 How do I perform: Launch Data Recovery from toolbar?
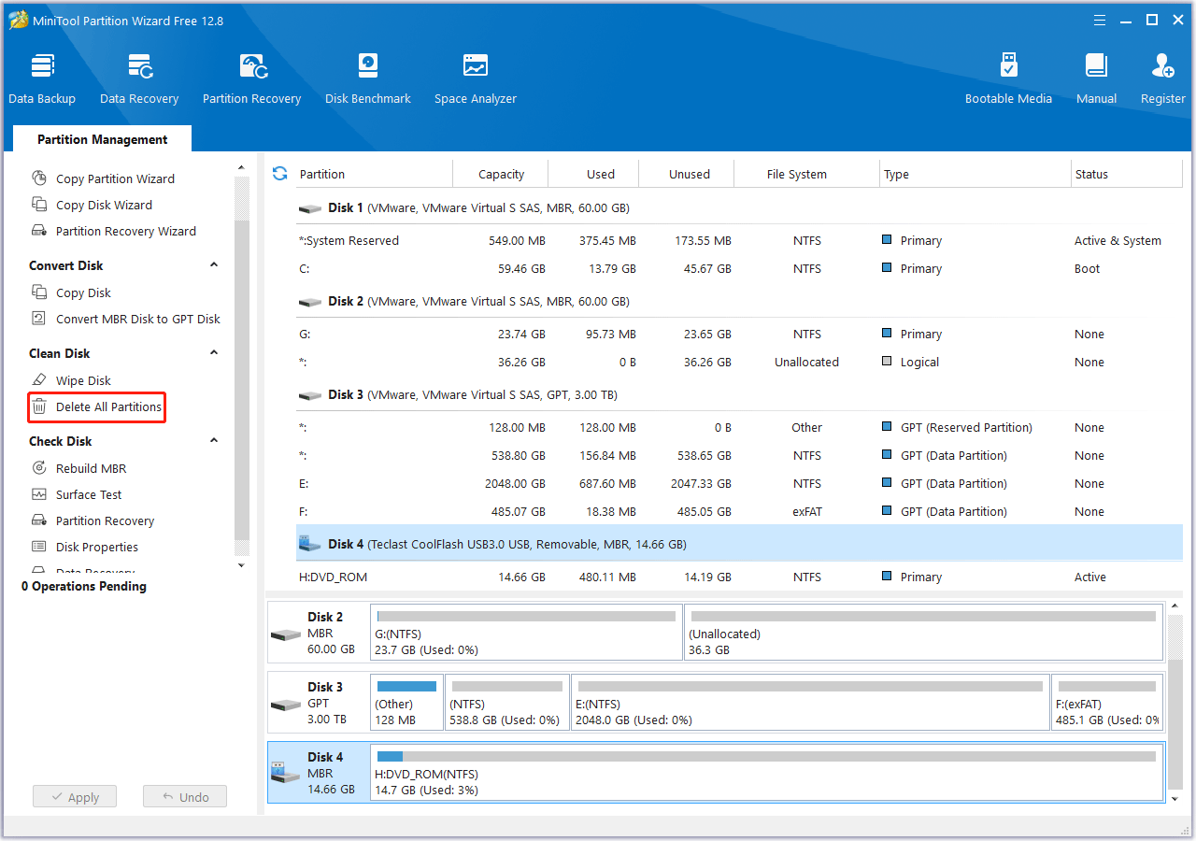pos(139,78)
